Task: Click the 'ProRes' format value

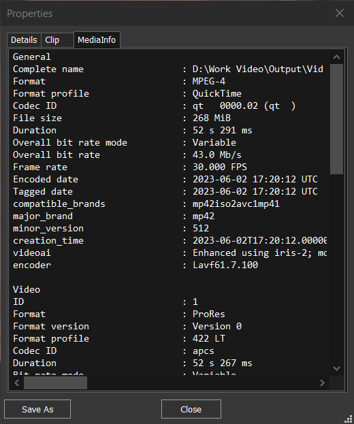Action: pyautogui.click(x=208, y=314)
